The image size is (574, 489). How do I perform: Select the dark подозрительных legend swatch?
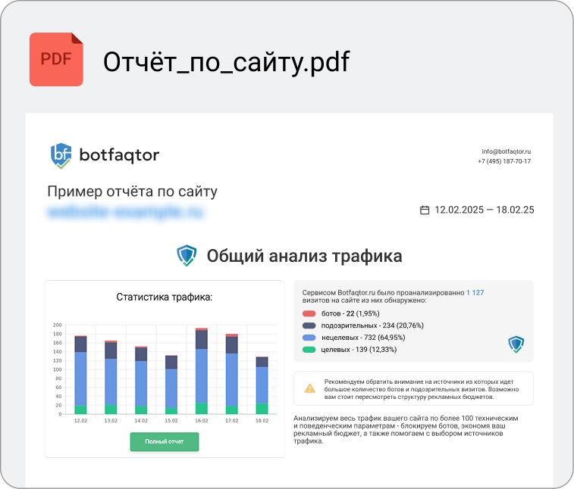click(309, 325)
